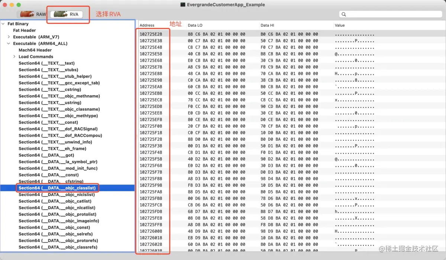
Task: Select the row with address 102725FF8
Action: point(291,225)
